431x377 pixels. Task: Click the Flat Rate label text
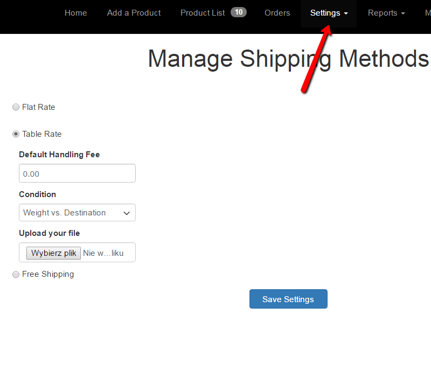[39, 107]
